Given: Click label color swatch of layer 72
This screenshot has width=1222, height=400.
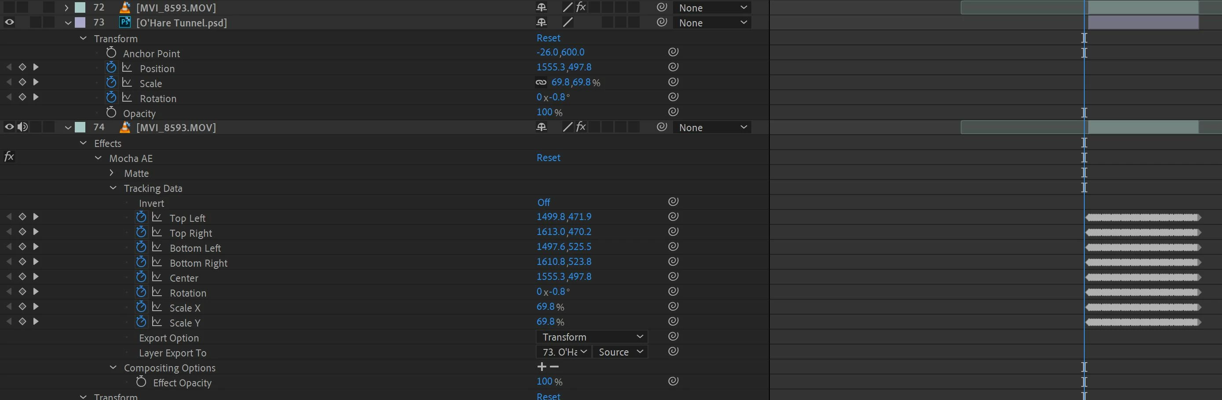Looking at the screenshot, I should [x=80, y=7].
